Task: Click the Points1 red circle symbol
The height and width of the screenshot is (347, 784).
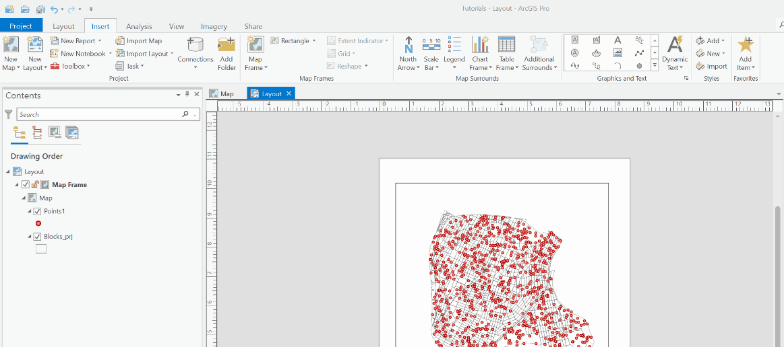Action: coord(38,223)
